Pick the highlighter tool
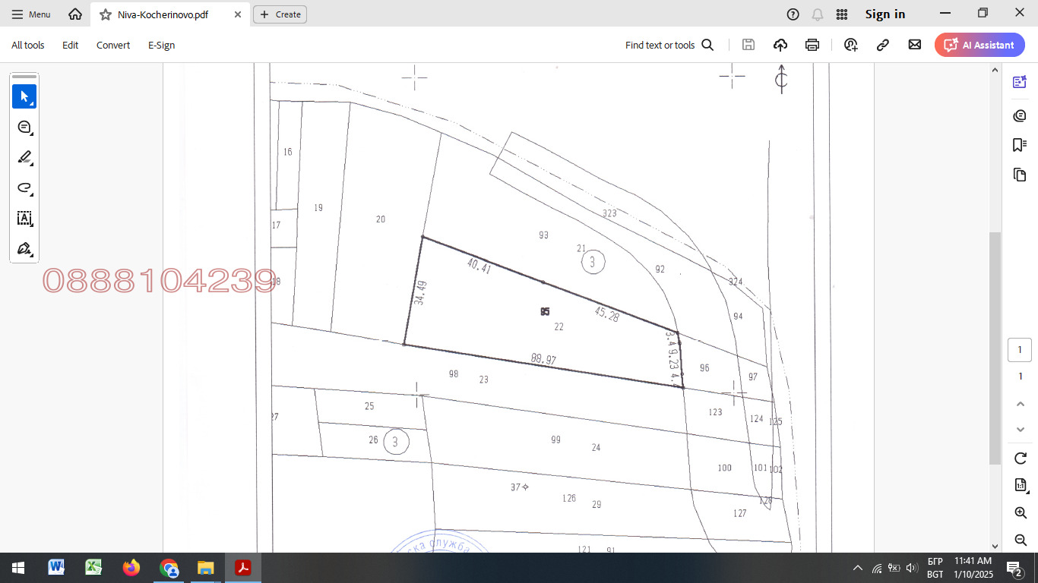 click(24, 157)
